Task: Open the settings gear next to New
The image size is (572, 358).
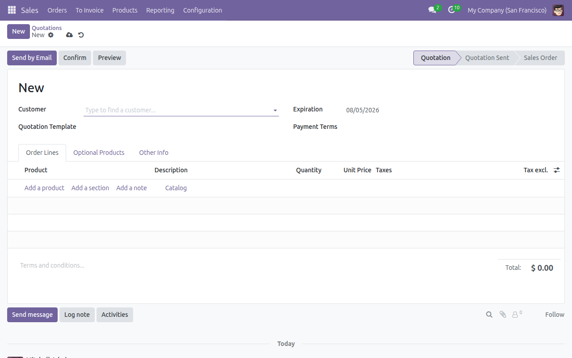Action: pos(50,35)
